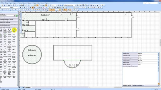Apply the fill color bucket swatch

[50, 7]
